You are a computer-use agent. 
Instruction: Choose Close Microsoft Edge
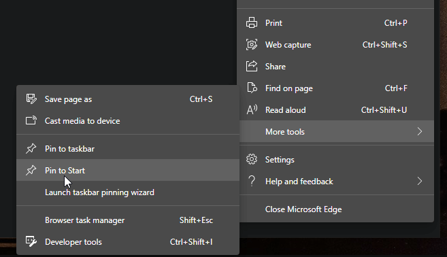tap(337, 209)
